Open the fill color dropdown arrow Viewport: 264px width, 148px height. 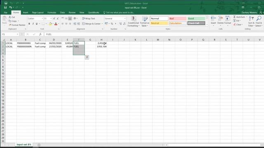pyautogui.click(x=53, y=24)
